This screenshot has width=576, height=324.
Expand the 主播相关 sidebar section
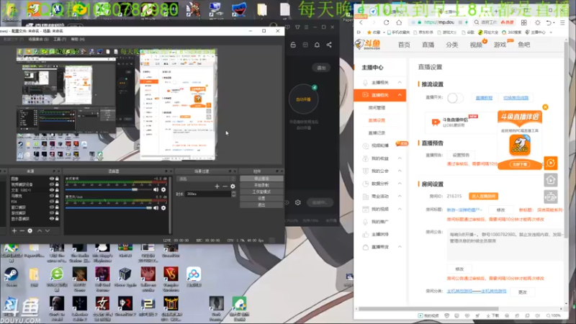[400, 82]
